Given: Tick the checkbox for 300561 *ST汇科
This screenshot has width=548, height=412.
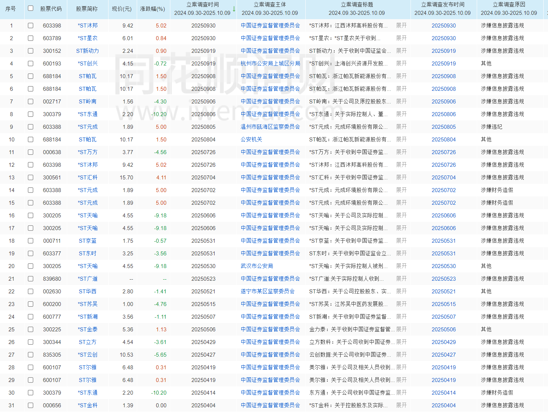Looking at the screenshot, I should [30, 178].
